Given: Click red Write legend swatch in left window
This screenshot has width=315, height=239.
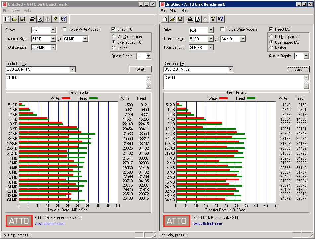Looking at the screenshot, I should (x=66, y=98).
